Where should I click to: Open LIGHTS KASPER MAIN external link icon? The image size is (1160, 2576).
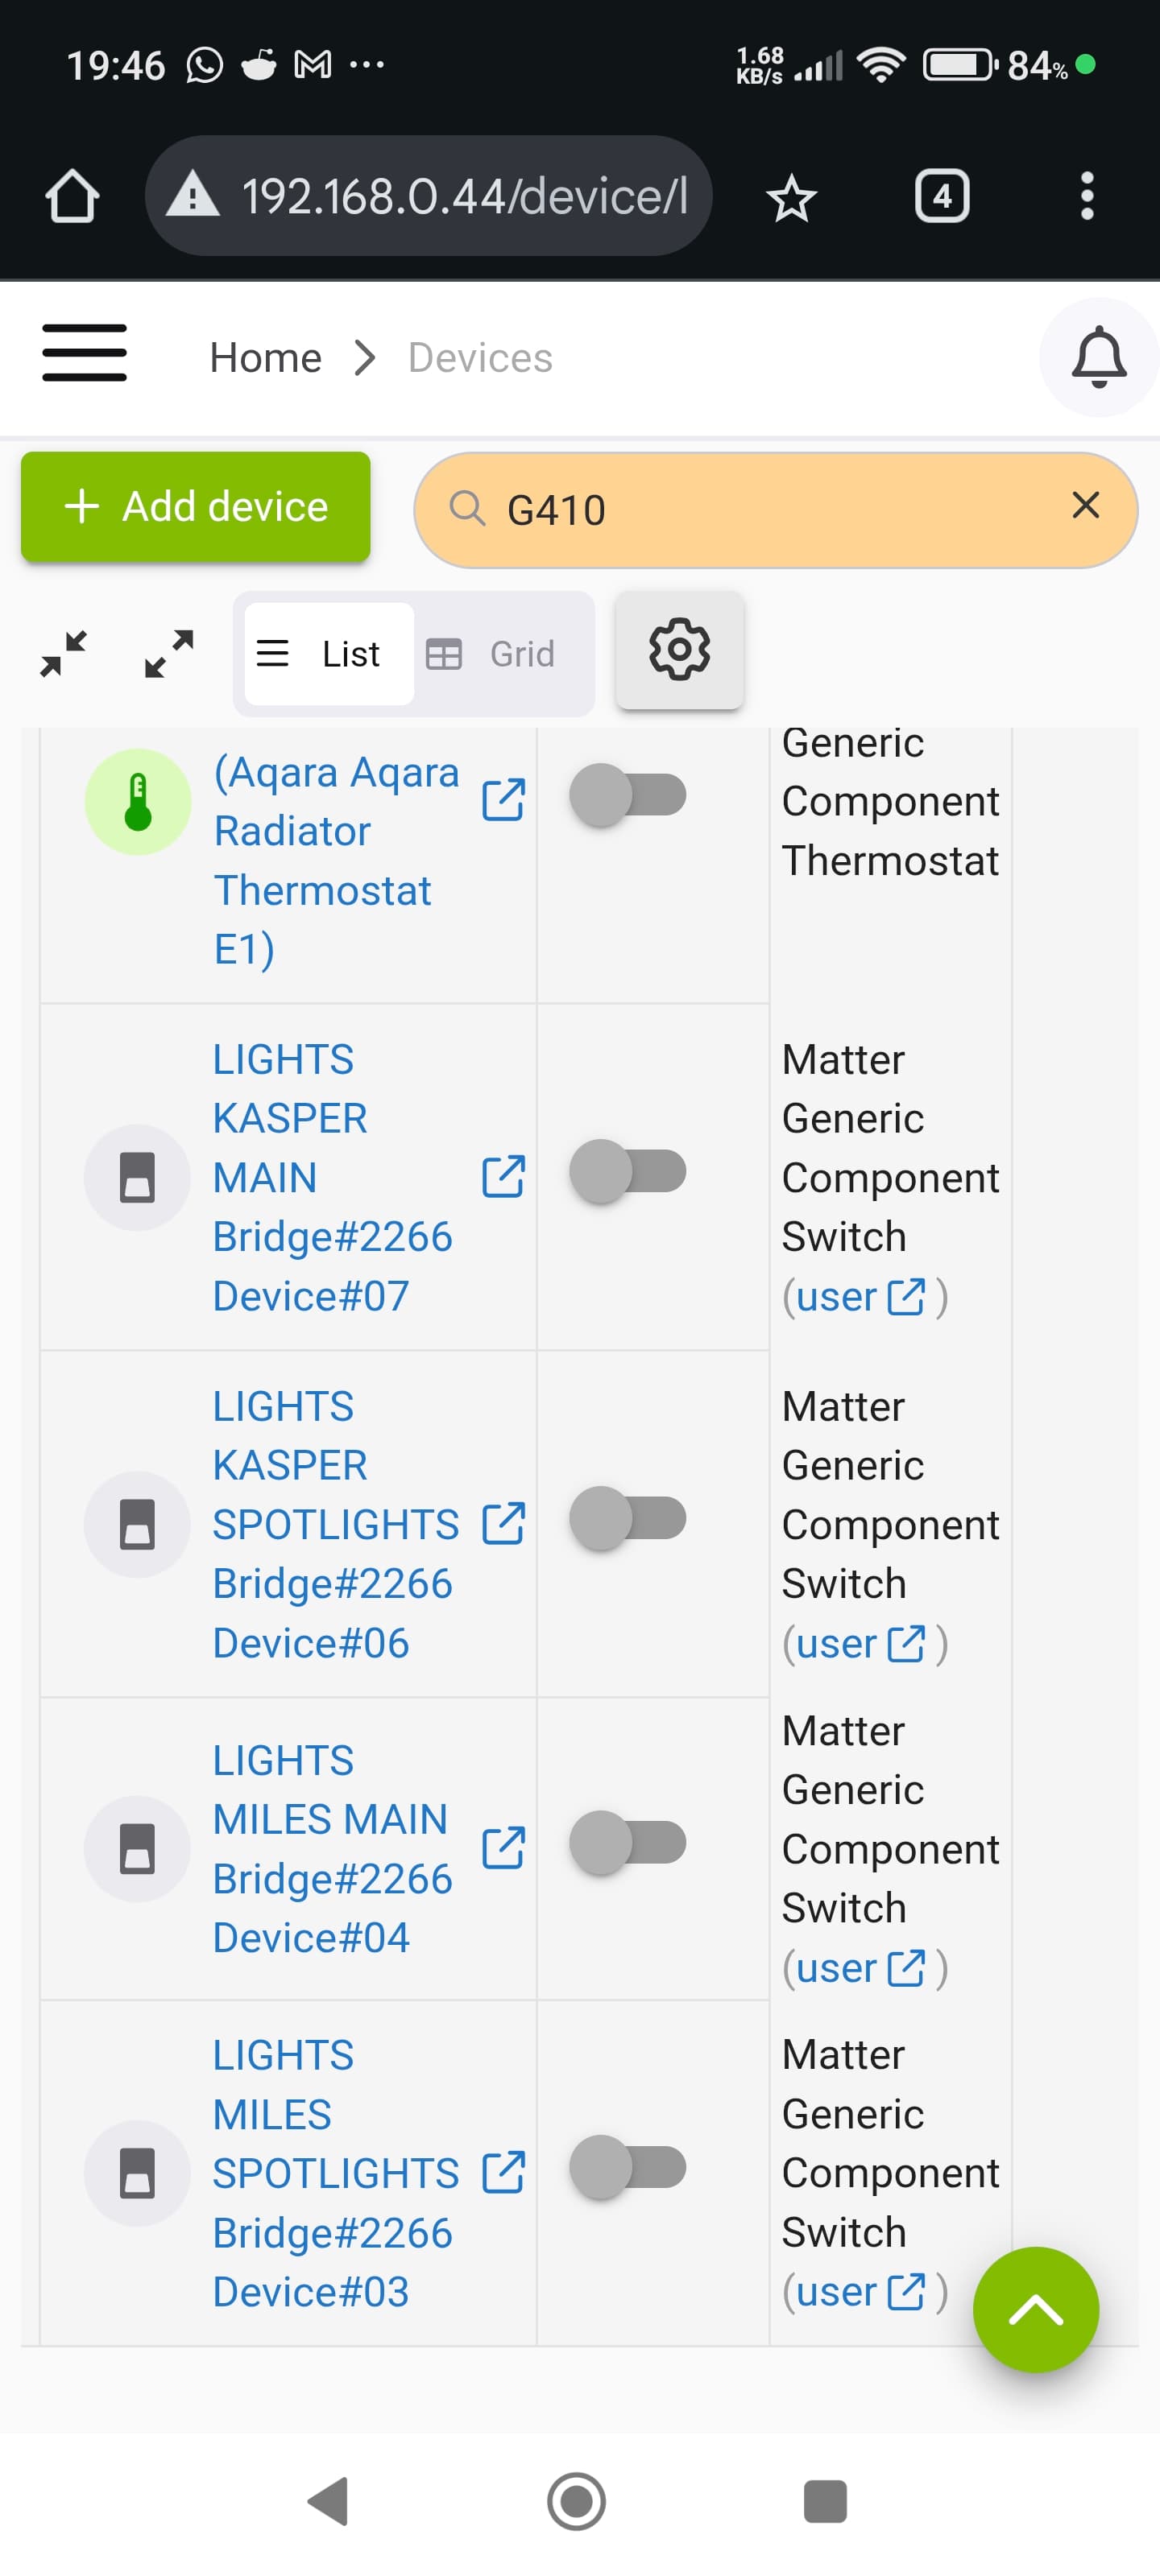[x=503, y=1177]
